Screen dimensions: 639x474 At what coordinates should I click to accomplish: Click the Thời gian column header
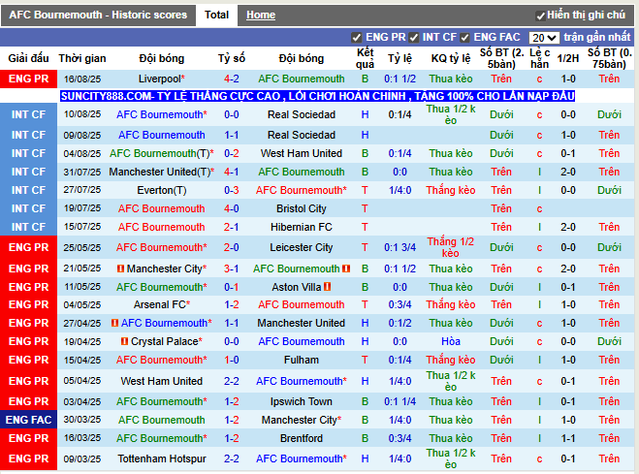click(82, 58)
